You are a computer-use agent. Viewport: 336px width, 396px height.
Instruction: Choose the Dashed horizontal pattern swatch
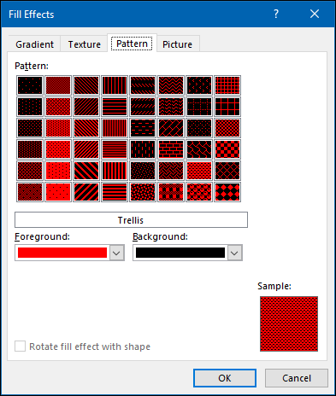click(x=143, y=128)
